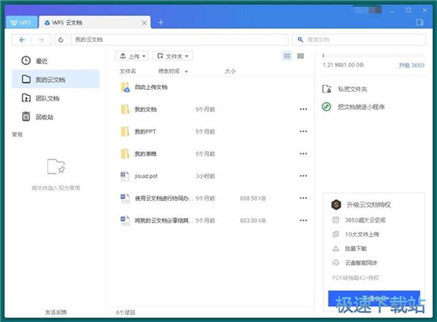Switch to the WPS home tab
The image size is (437, 322).
tap(21, 23)
